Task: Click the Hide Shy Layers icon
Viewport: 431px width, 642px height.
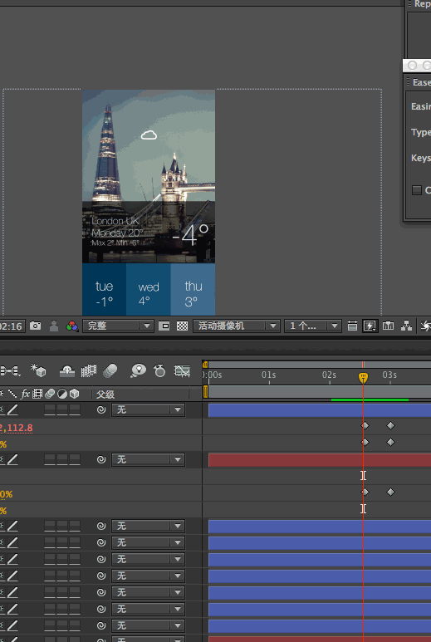Action: click(x=67, y=371)
